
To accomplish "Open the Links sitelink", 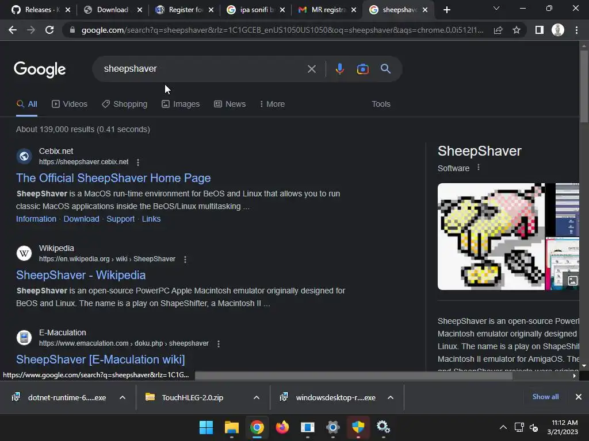I will tap(151, 219).
